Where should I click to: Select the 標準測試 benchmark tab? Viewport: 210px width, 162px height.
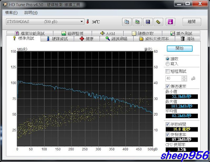point(23,39)
